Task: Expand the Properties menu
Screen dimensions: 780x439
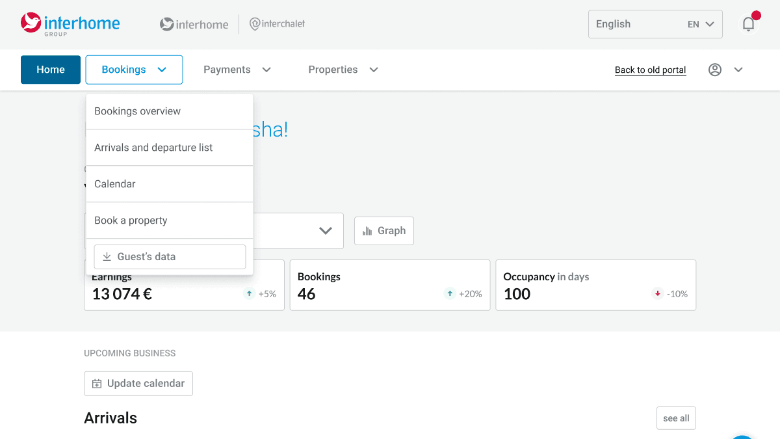Action: click(343, 70)
